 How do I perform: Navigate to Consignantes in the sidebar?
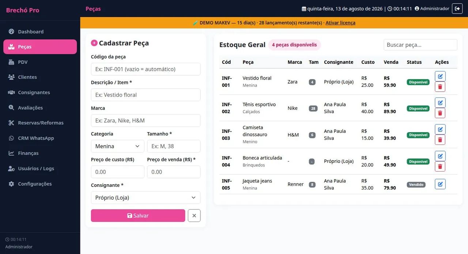coord(40,92)
